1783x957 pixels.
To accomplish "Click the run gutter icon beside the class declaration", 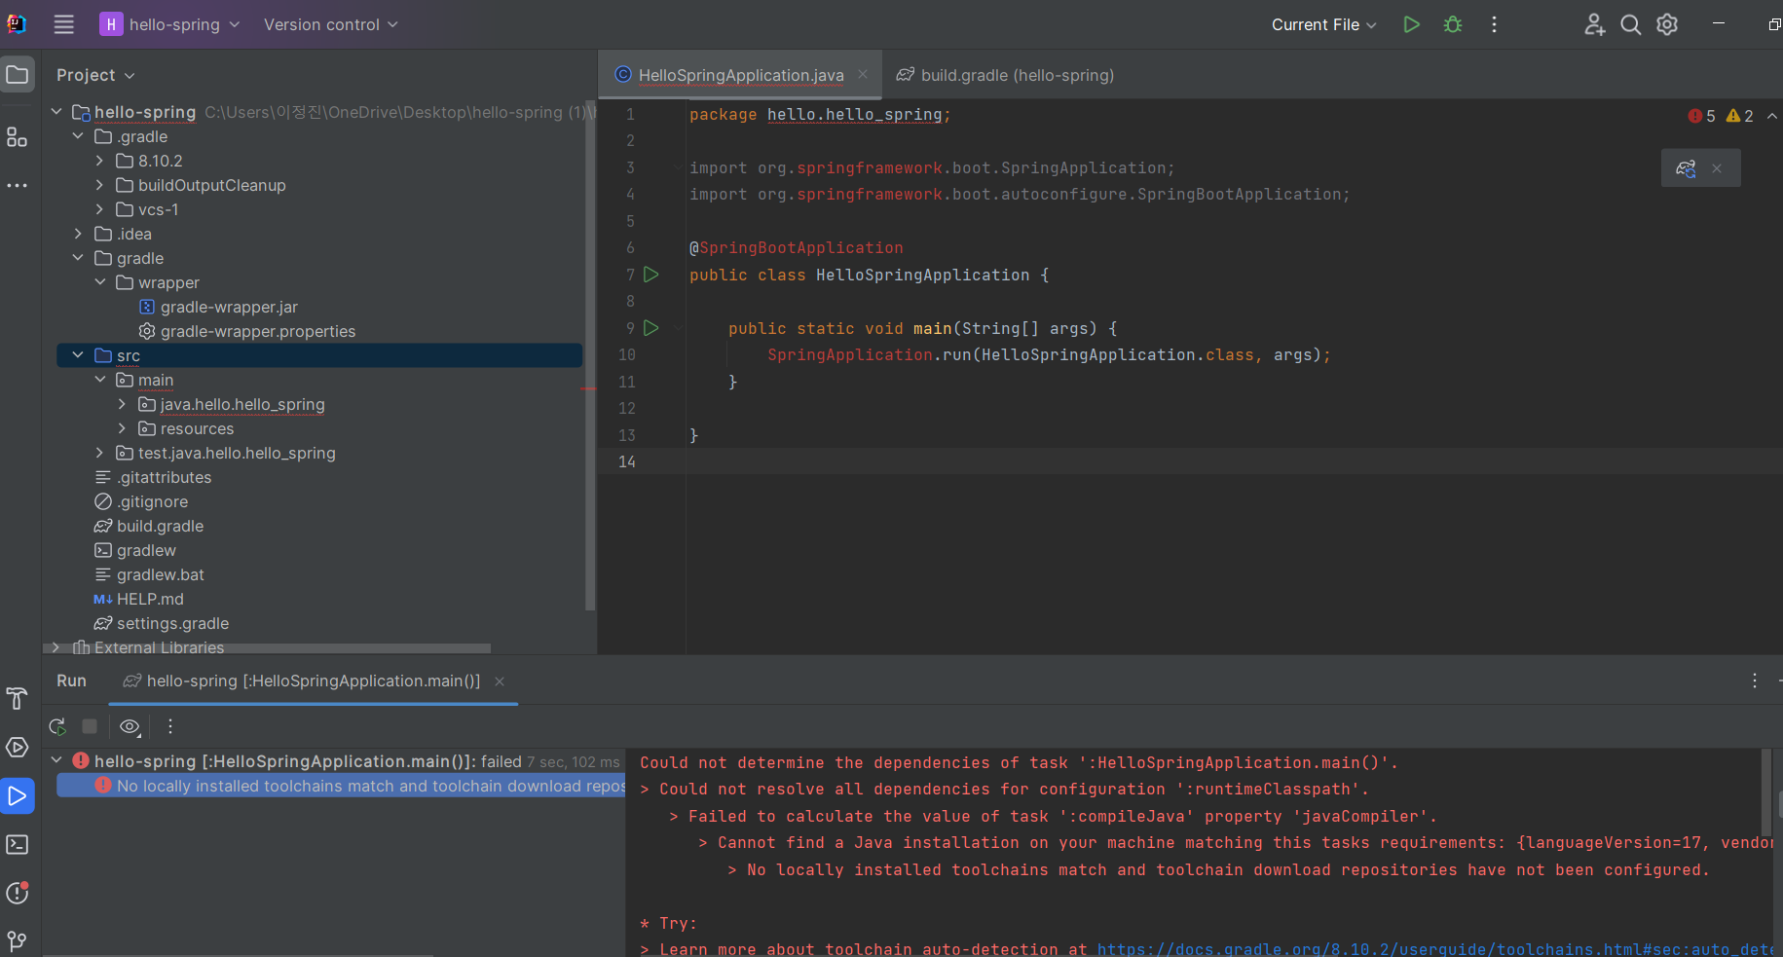I will [651, 275].
